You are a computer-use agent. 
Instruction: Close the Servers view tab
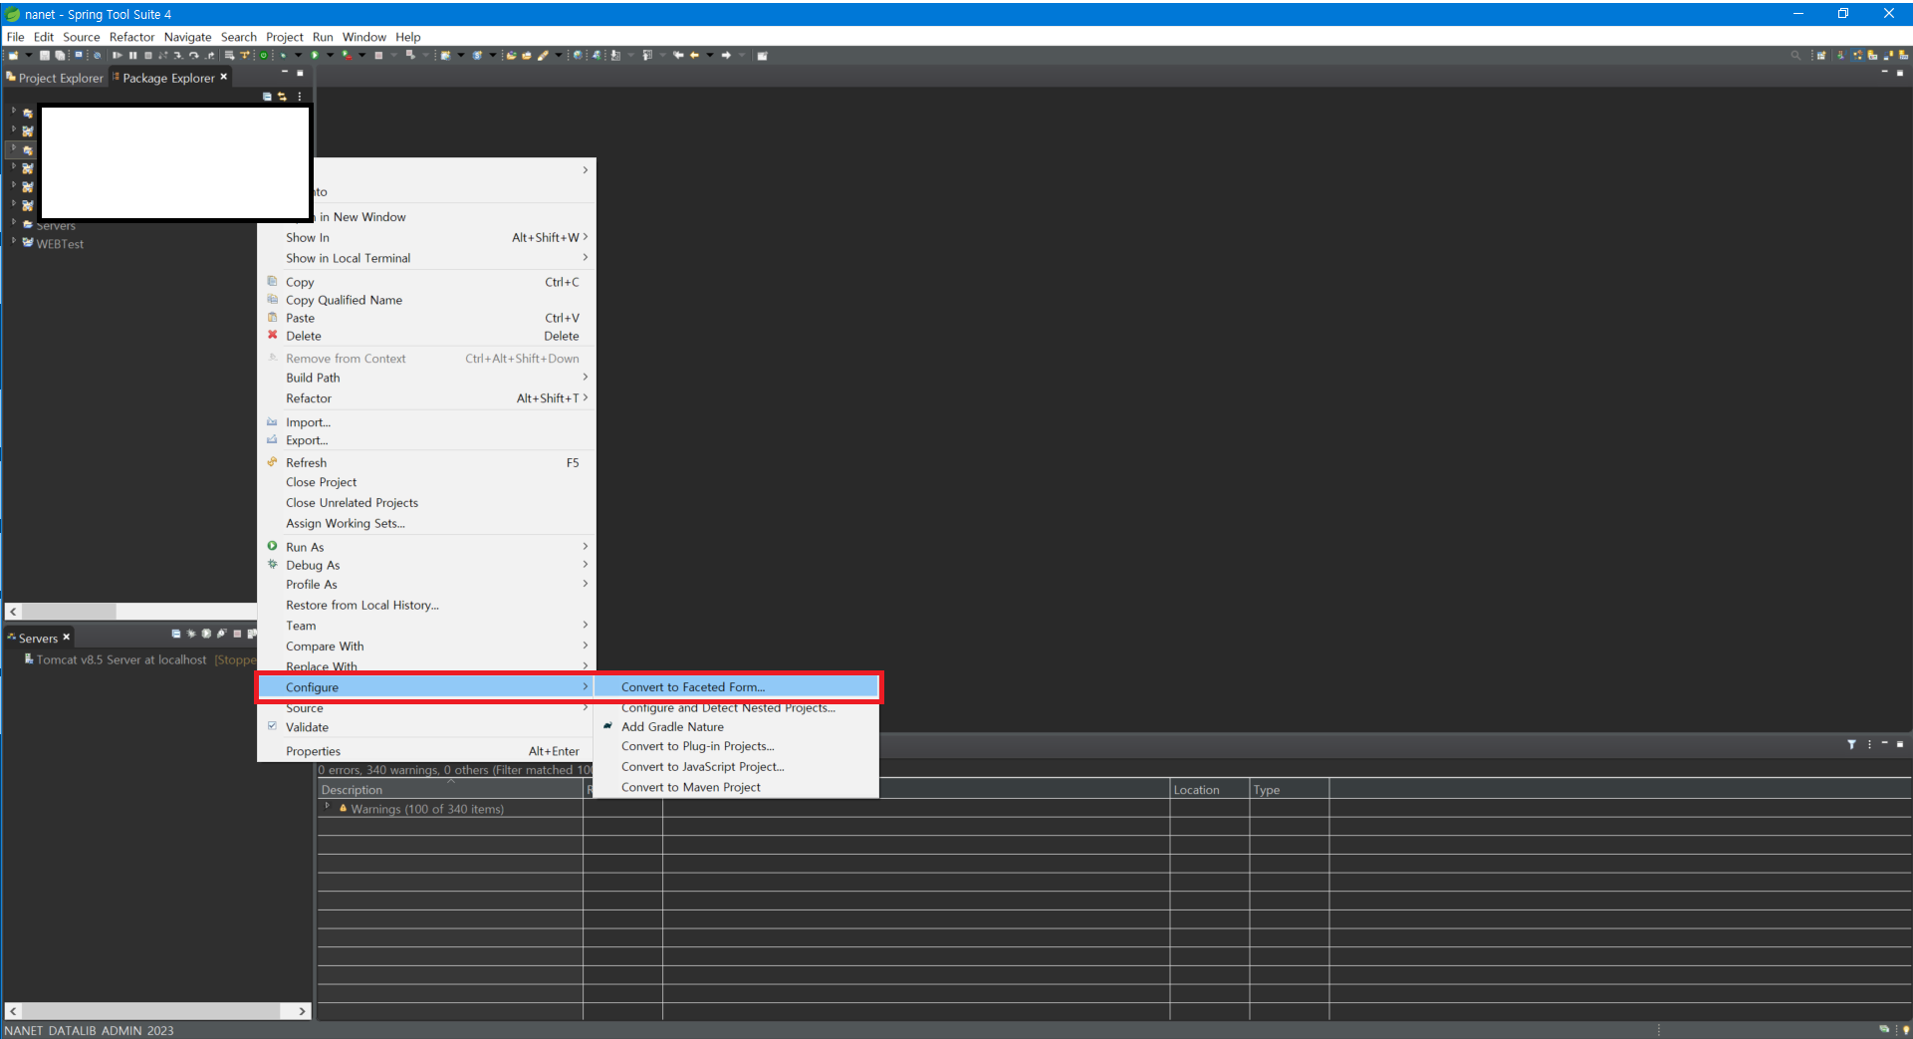click(67, 637)
